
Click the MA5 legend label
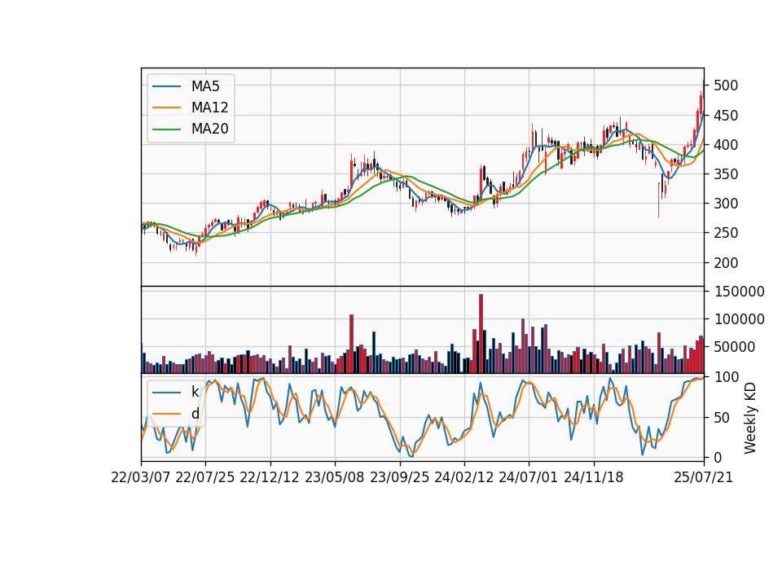[x=205, y=86]
